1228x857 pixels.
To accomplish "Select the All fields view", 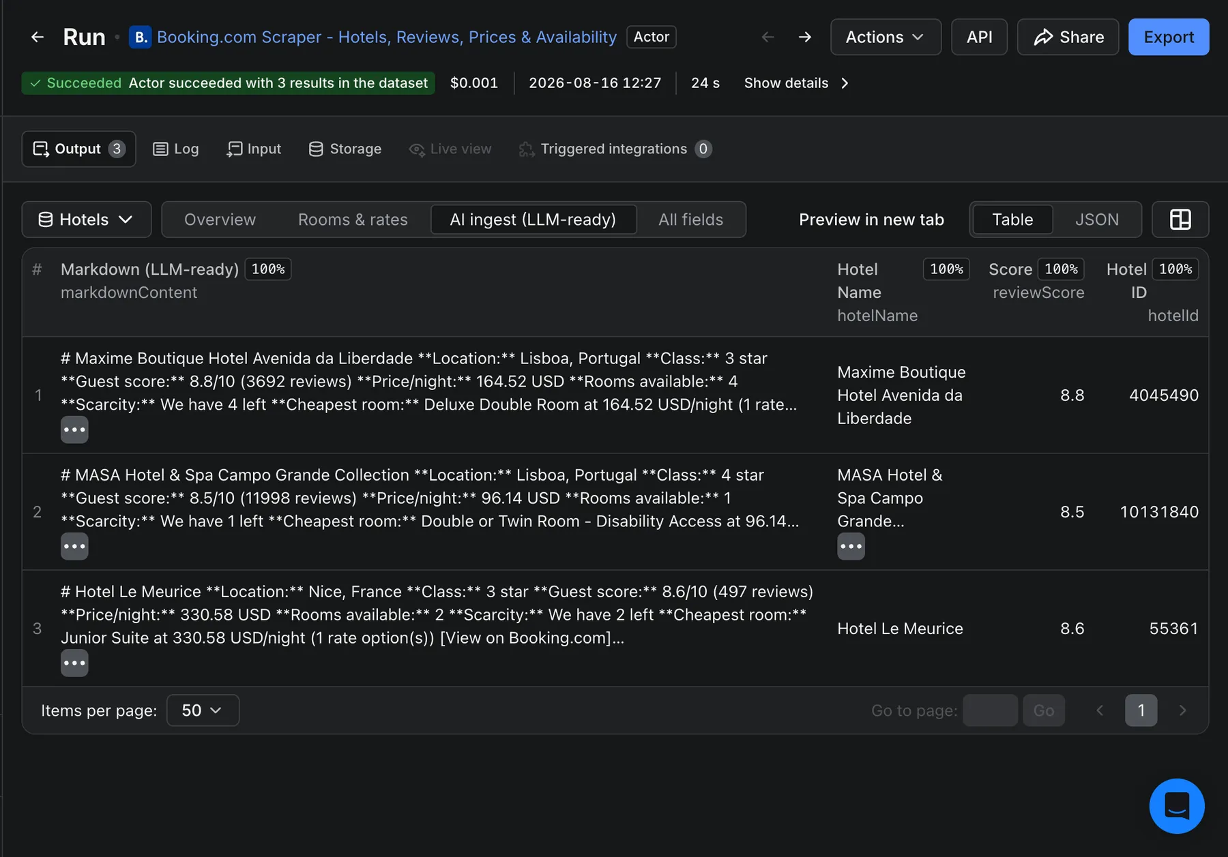I will 690,220.
